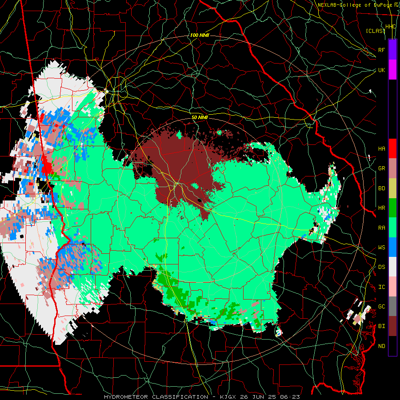The image size is (400, 400).
Task: Click the HHC product code text
Action: coord(391,27)
